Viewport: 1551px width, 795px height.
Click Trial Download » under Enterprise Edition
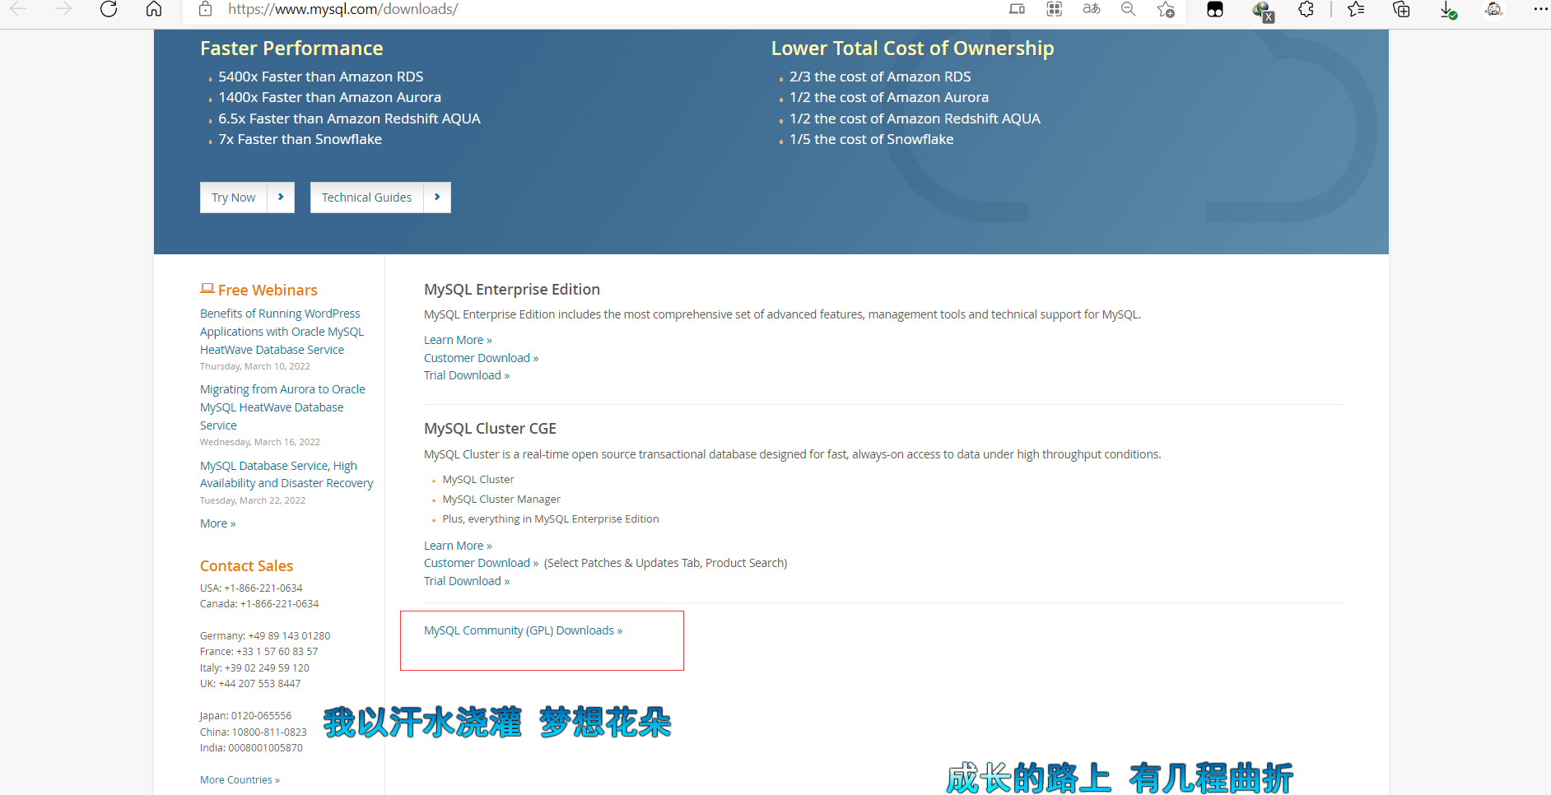[467, 375]
